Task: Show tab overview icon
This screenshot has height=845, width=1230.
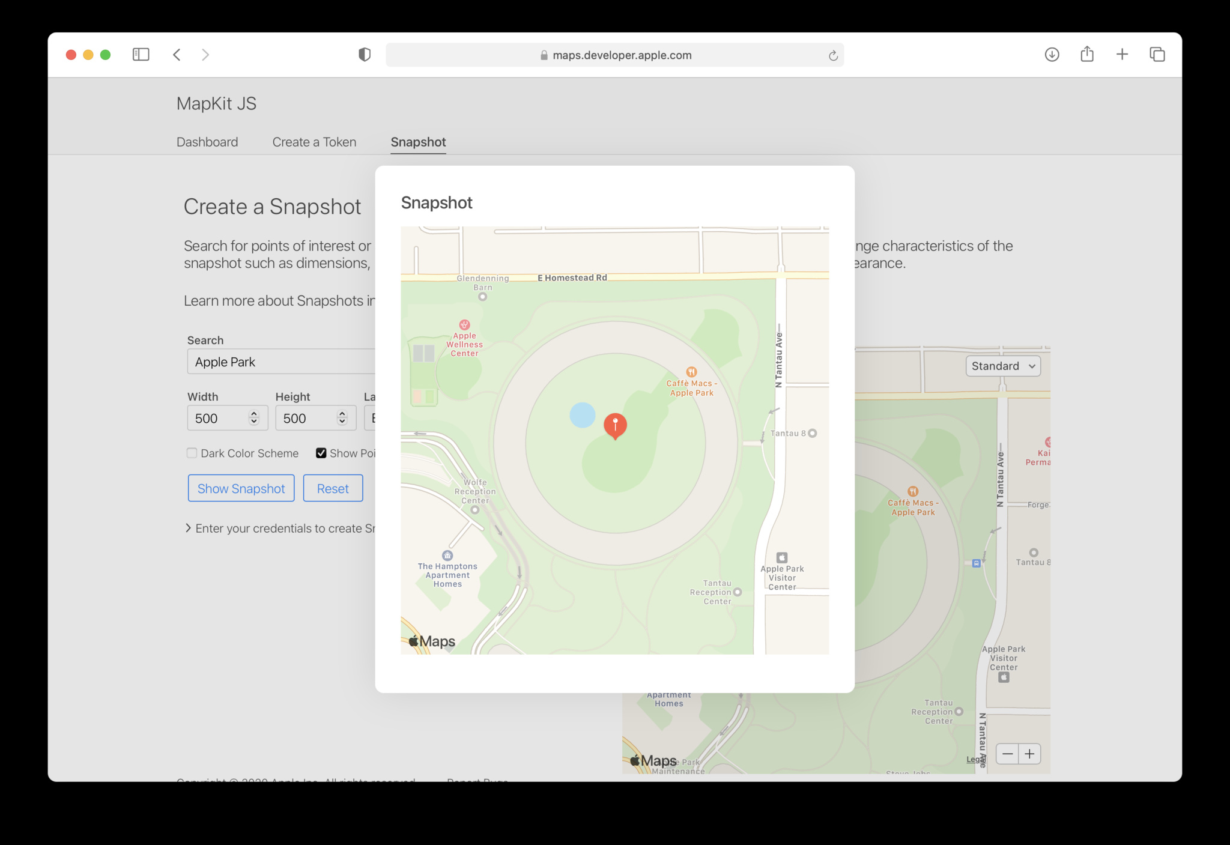Action: (x=1157, y=55)
